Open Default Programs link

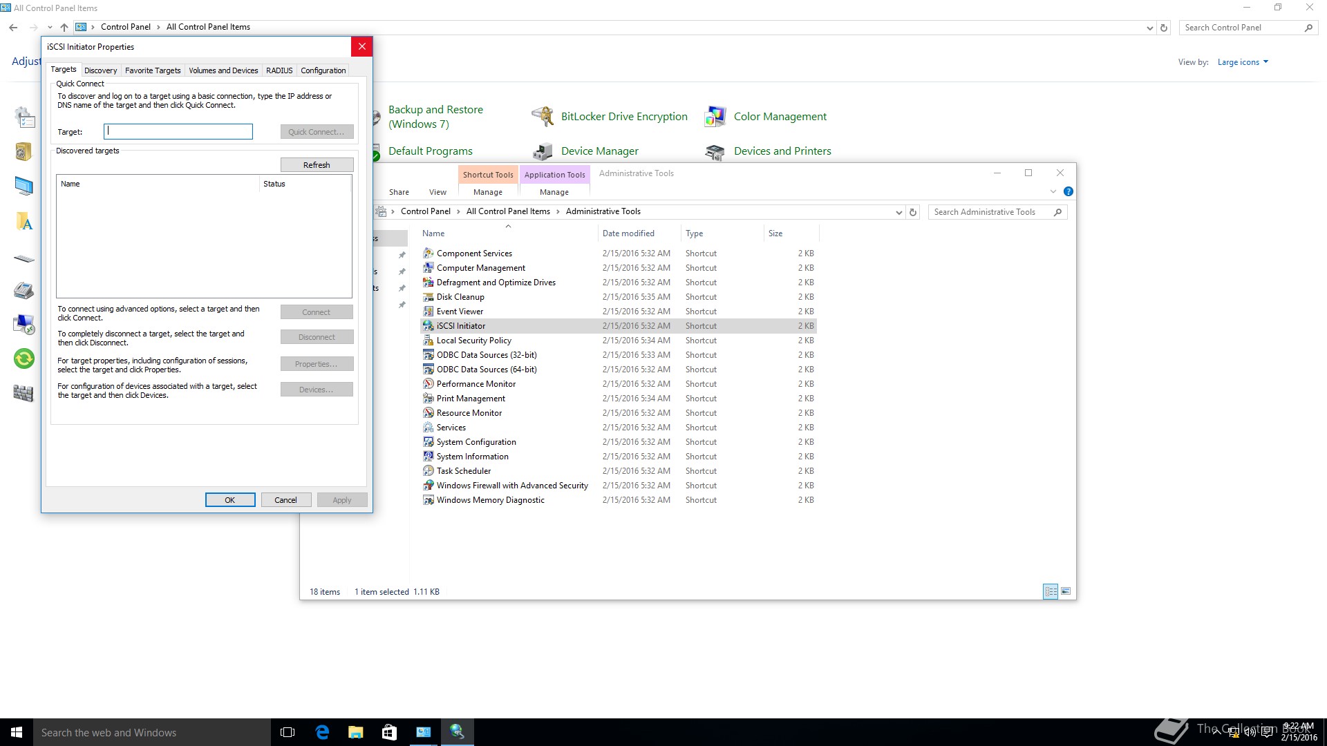tap(431, 151)
